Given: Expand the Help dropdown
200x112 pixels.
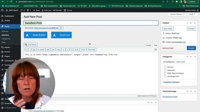Looking at the screenshot, I should [x=192, y=14].
